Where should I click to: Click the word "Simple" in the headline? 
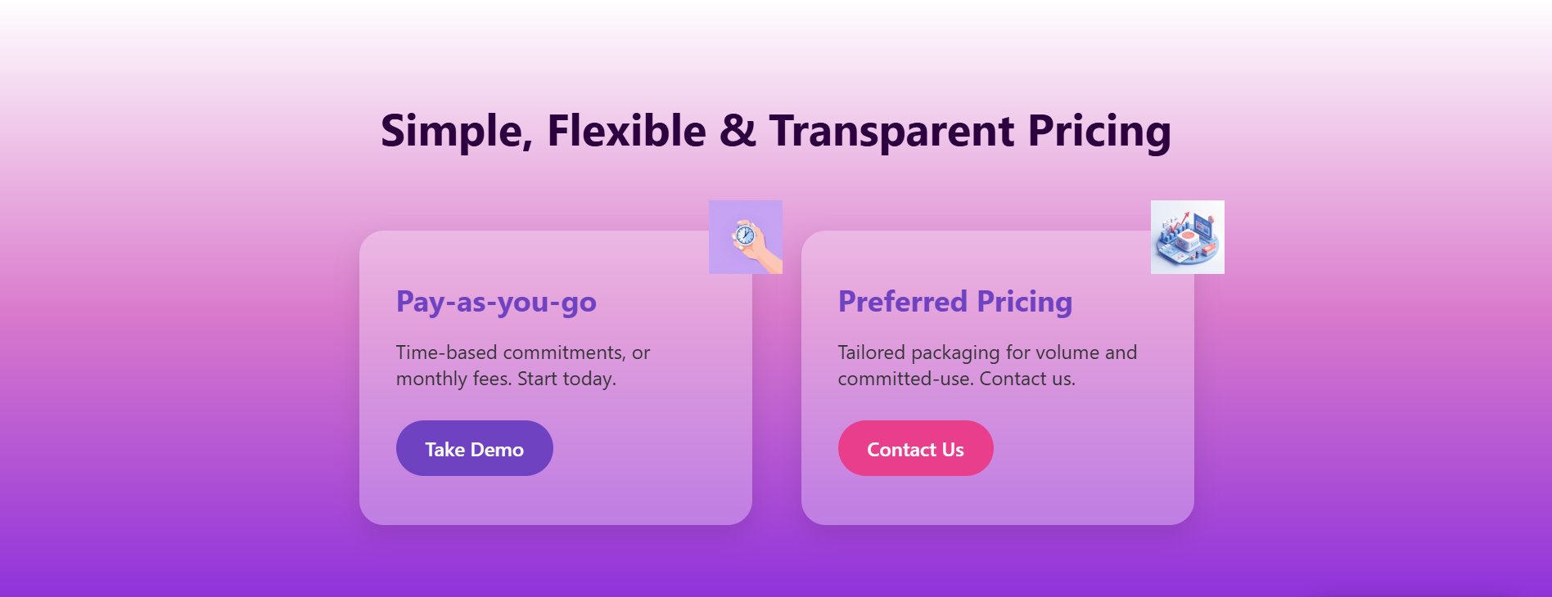click(455, 131)
